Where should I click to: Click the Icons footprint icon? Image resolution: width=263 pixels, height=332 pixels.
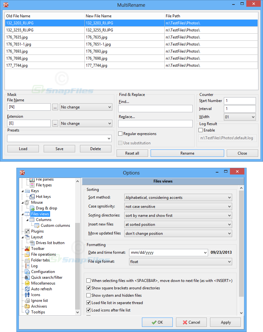point(27,295)
